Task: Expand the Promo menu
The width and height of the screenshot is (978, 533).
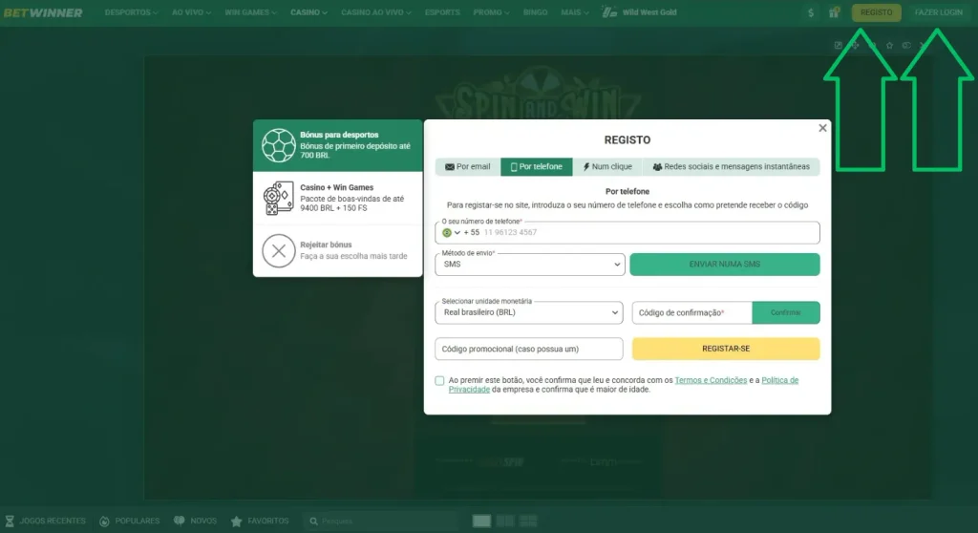Action: 491,12
